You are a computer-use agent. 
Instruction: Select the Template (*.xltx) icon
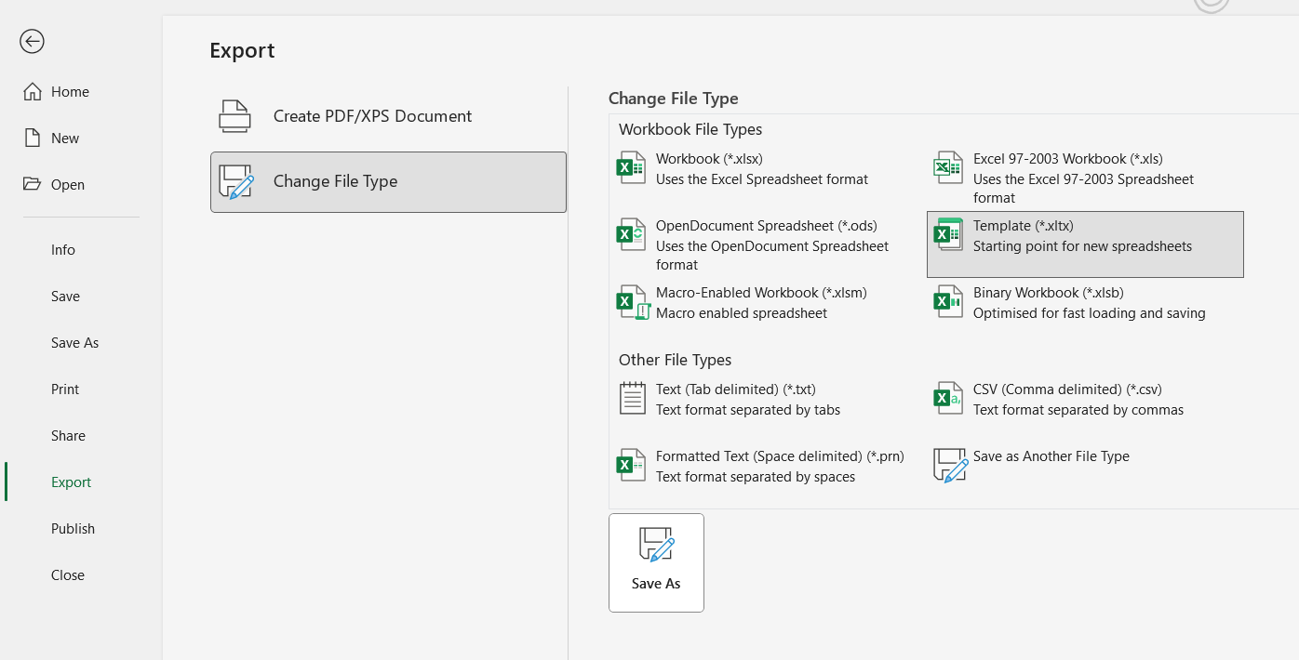pos(948,235)
